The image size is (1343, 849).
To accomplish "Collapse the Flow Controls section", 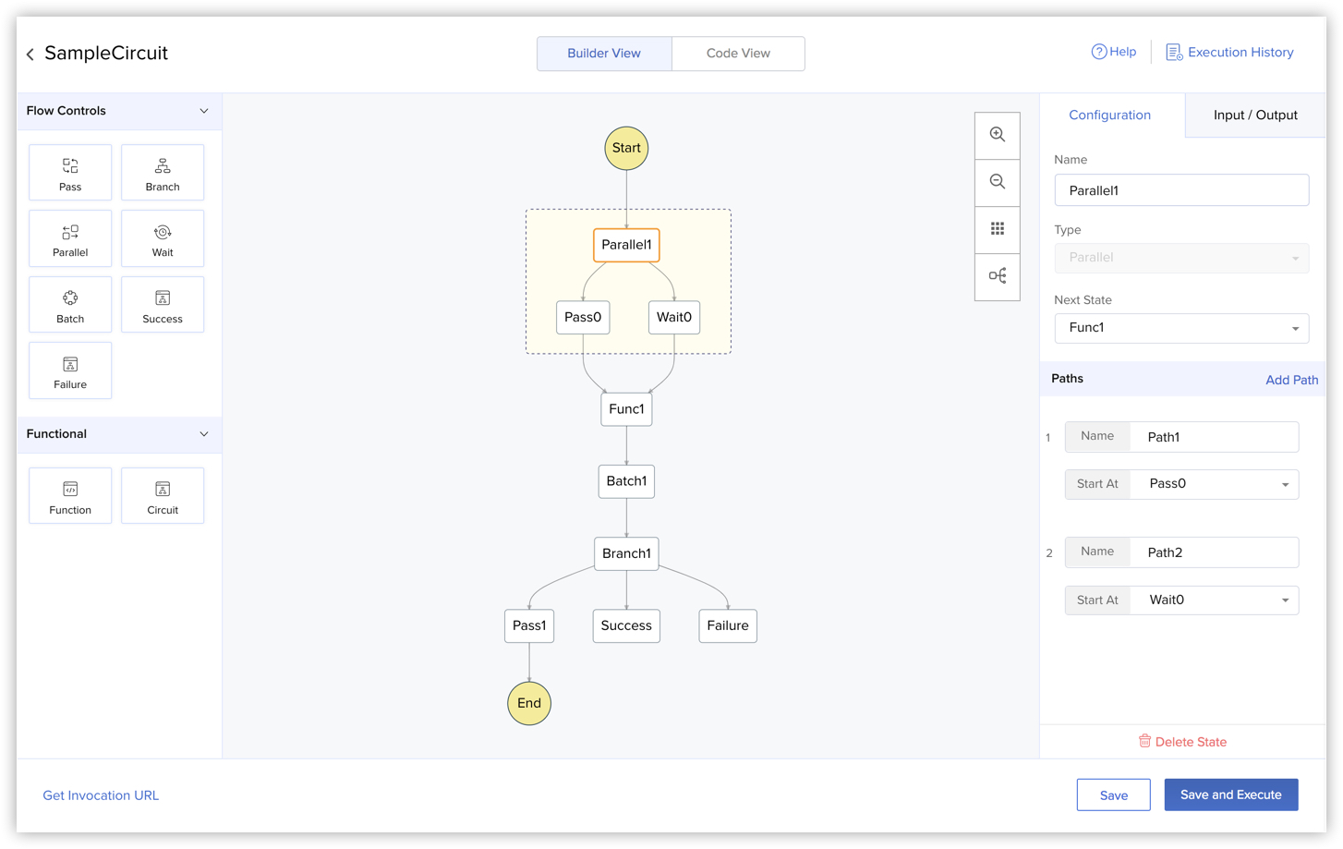I will click(204, 111).
